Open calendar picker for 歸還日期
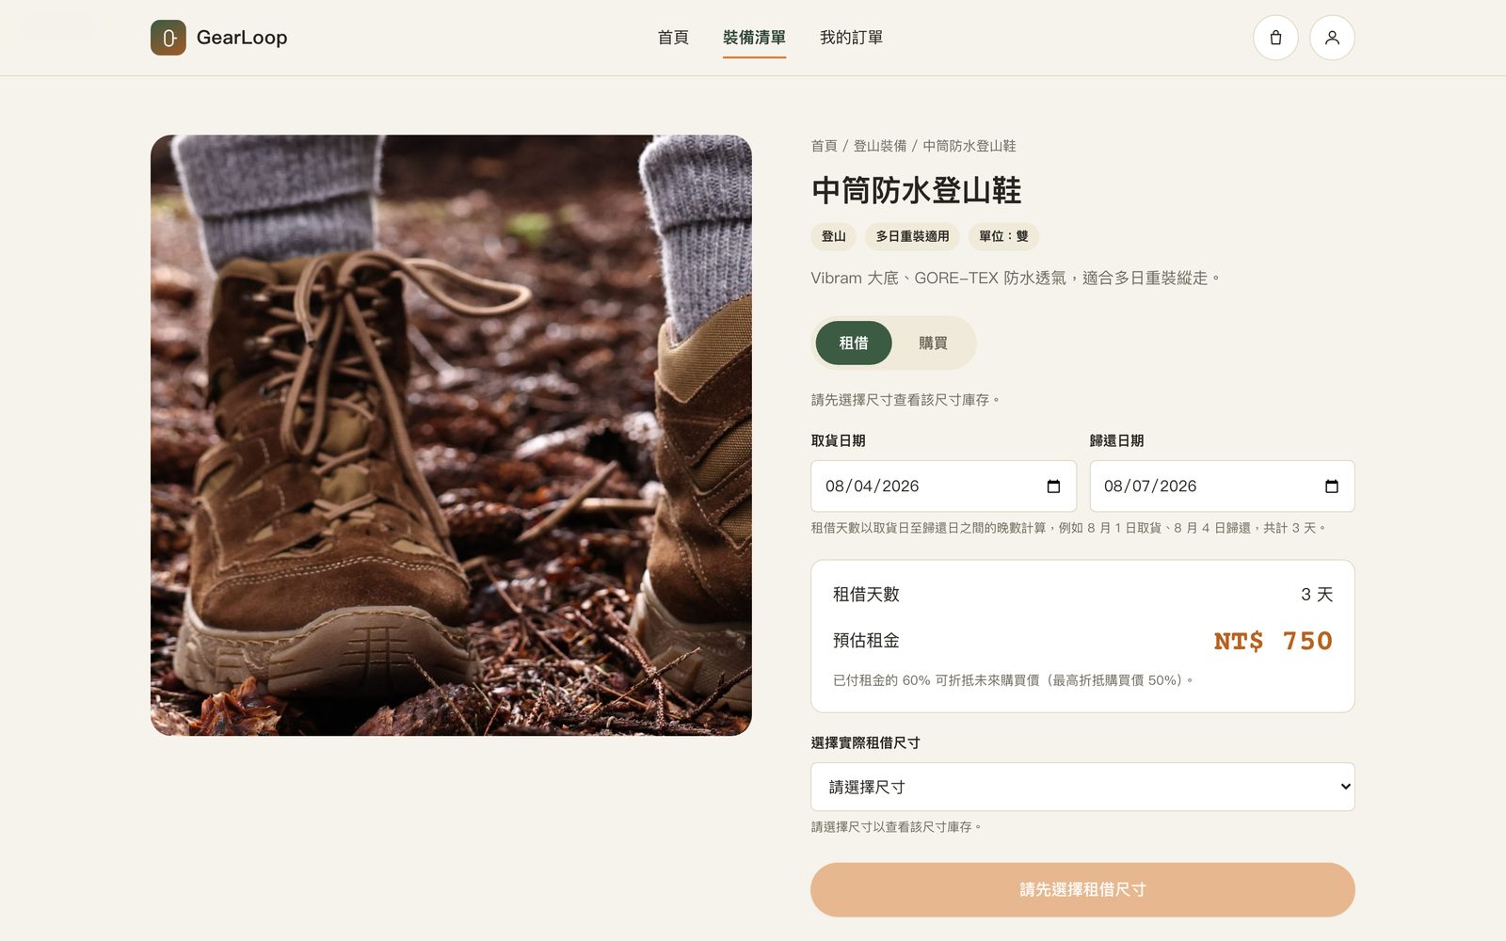 click(1331, 486)
